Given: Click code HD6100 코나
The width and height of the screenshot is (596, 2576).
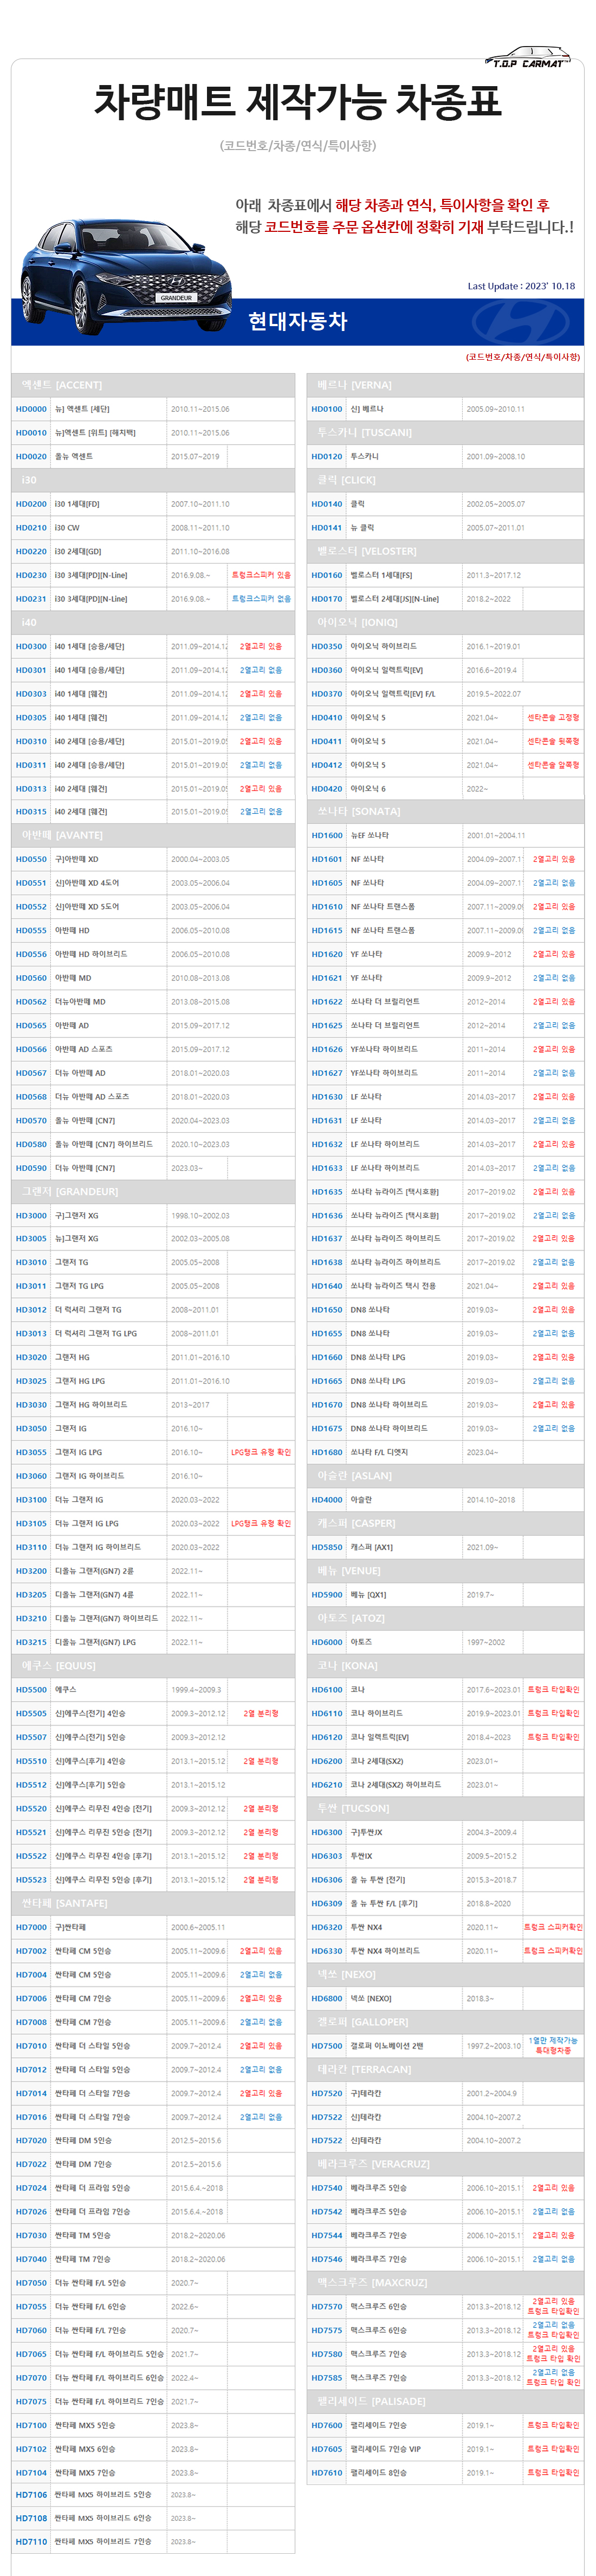Looking at the screenshot, I should tap(326, 1690).
